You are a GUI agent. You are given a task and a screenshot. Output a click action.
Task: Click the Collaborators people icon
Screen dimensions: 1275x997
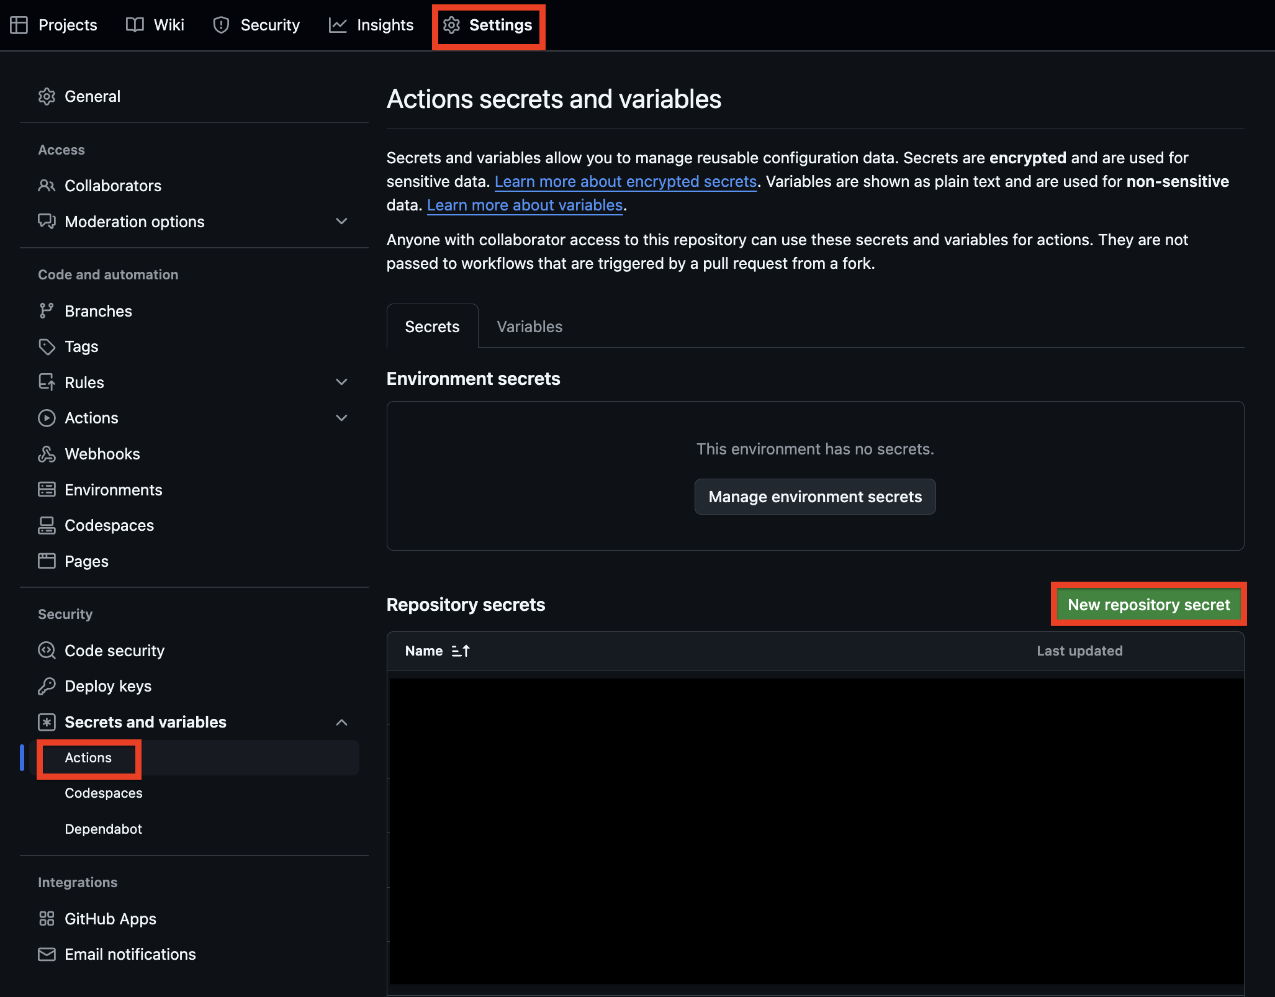tap(47, 186)
